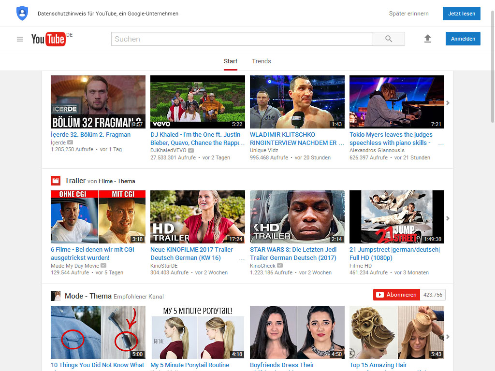Subscribe with the Abonnieren button
The image size is (495, 371).
[396, 295]
